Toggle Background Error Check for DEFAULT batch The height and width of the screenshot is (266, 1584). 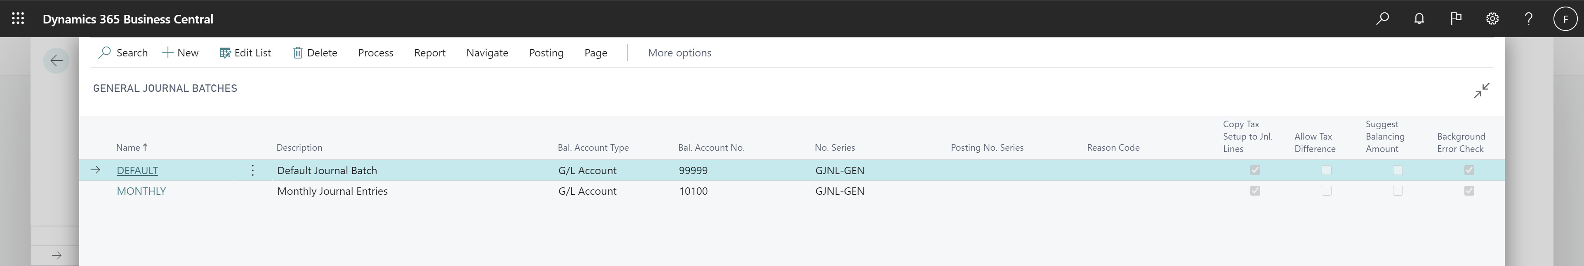[1469, 170]
